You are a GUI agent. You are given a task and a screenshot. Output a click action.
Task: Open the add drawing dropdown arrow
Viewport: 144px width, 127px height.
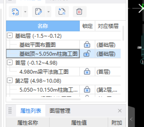[x=25, y=12]
